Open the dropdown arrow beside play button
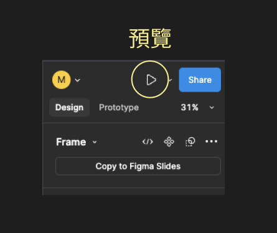The width and height of the screenshot is (277, 233). pos(171,80)
